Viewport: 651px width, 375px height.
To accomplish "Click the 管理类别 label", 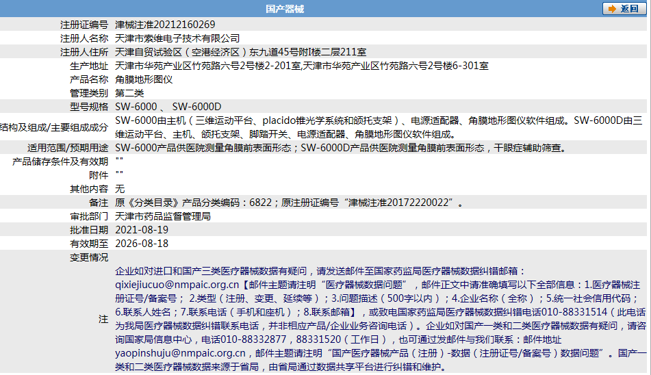I will [x=89, y=93].
